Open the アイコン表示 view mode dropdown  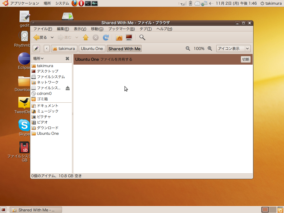[x=234, y=49]
